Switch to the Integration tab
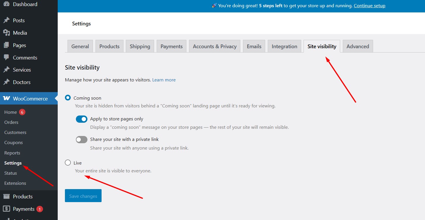This screenshot has height=220, width=425. pos(284,46)
